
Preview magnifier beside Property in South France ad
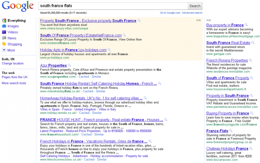pos(251,95)
